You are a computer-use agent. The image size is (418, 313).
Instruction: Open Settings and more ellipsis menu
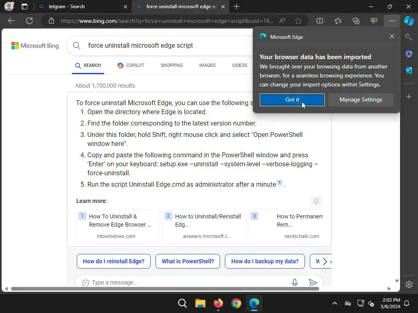point(391,21)
